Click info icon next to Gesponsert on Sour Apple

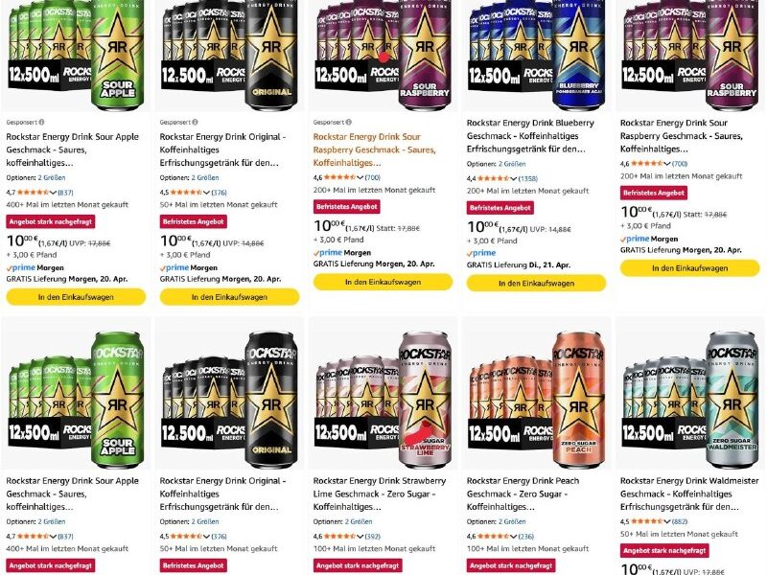click(x=41, y=123)
